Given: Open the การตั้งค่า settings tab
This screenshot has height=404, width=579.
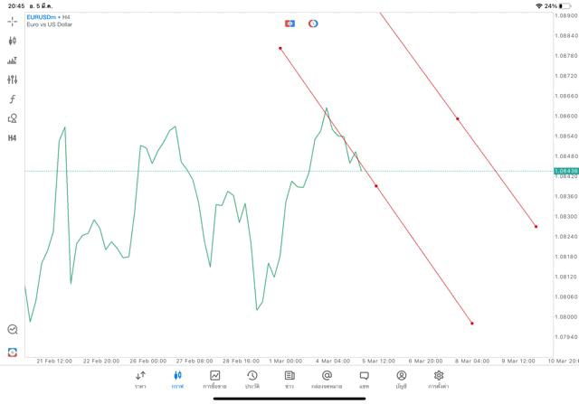Looking at the screenshot, I should pos(439,379).
